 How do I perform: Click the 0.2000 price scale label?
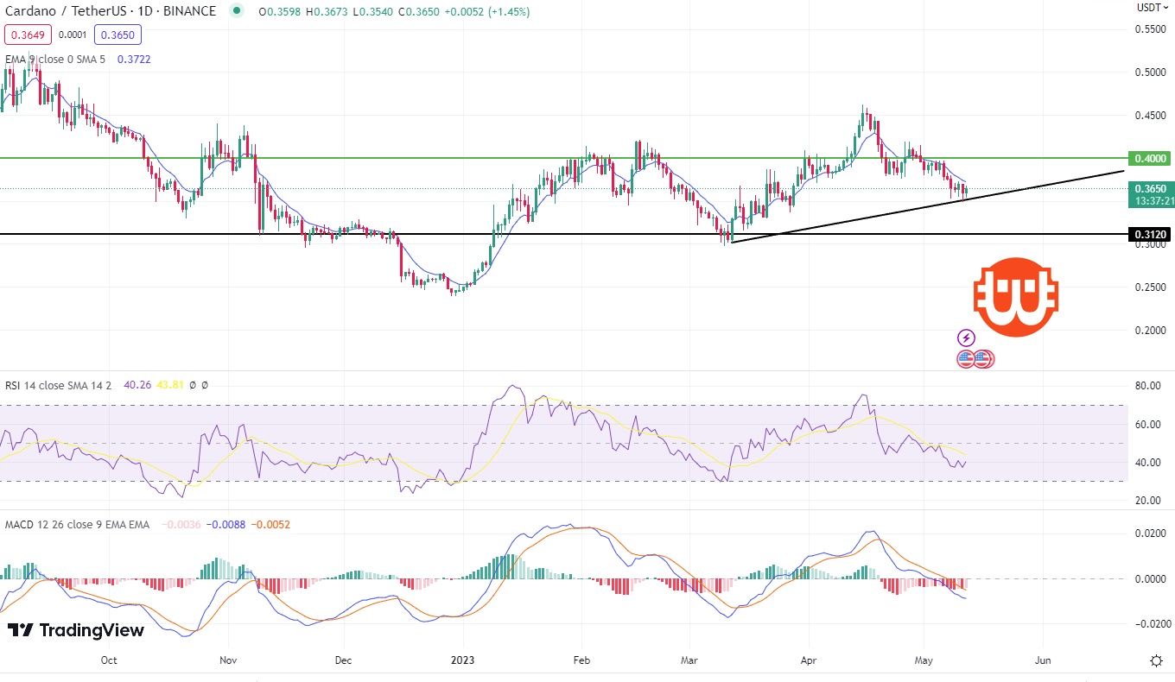[x=1150, y=330]
